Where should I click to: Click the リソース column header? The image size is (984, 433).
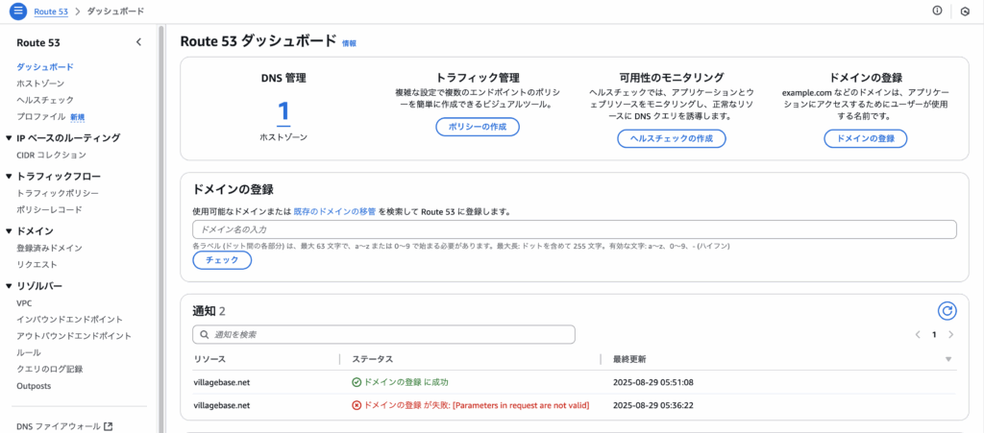[x=209, y=359]
